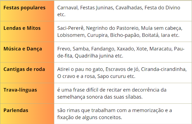Select the Lendas e Mitos header cell
This screenshot has width=192, height=124.
pyautogui.click(x=27, y=32)
